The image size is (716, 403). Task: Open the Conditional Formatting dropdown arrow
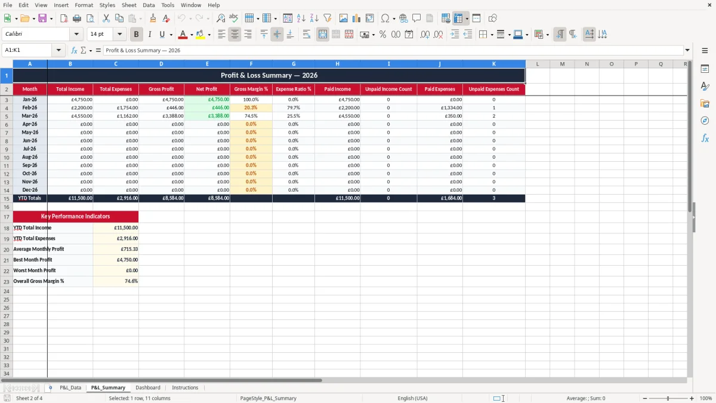[547, 35]
